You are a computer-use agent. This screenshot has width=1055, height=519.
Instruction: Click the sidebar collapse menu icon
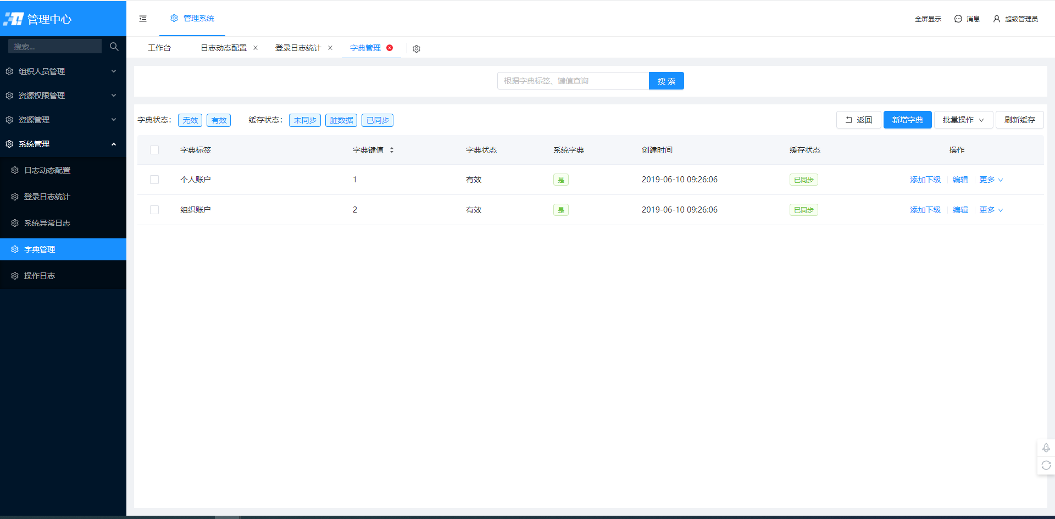tap(143, 19)
